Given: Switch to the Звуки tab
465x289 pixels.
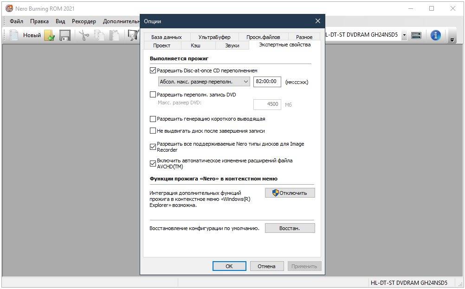Looking at the screenshot, I should pos(232,45).
